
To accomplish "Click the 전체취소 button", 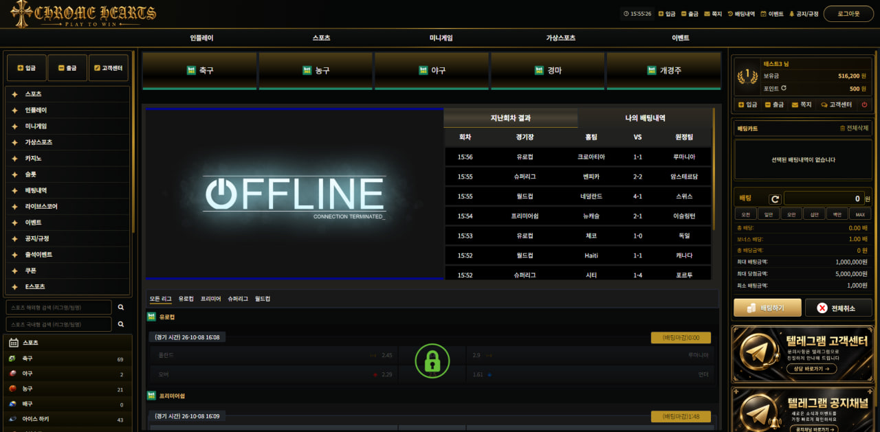I will pos(838,308).
